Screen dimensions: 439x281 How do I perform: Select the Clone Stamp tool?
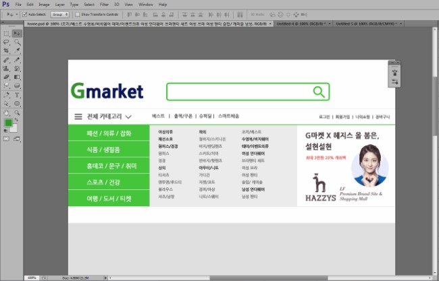click(x=6, y=69)
